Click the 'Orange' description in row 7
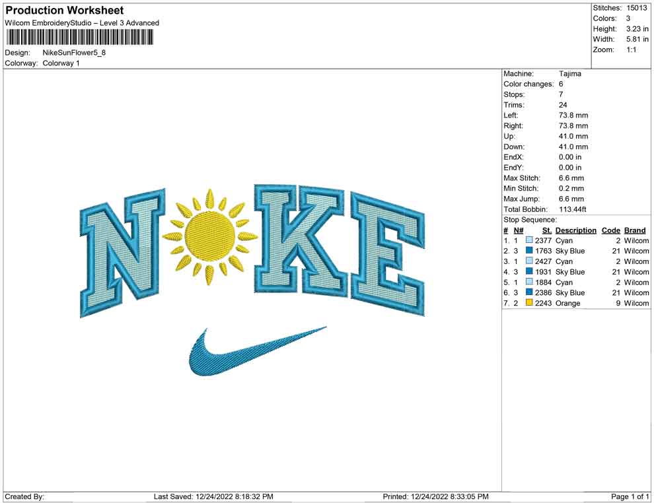654x503 pixels. (x=567, y=303)
